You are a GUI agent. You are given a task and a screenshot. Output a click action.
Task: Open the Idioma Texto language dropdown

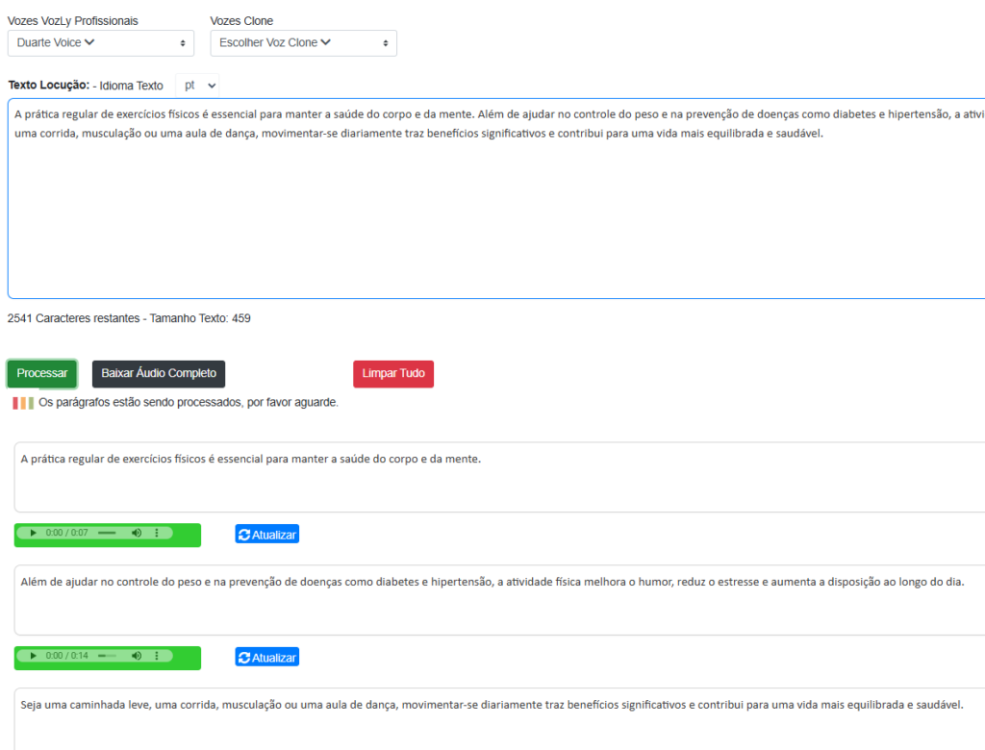pyautogui.click(x=198, y=86)
